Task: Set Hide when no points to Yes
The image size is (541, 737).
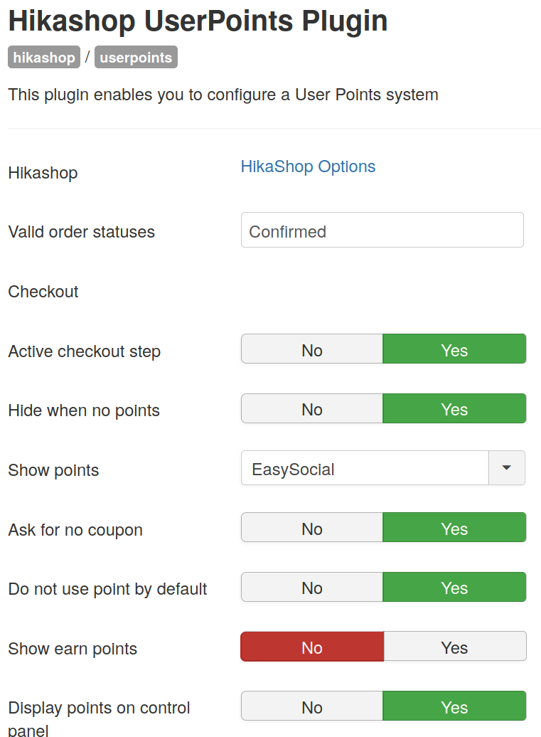Action: click(x=454, y=409)
